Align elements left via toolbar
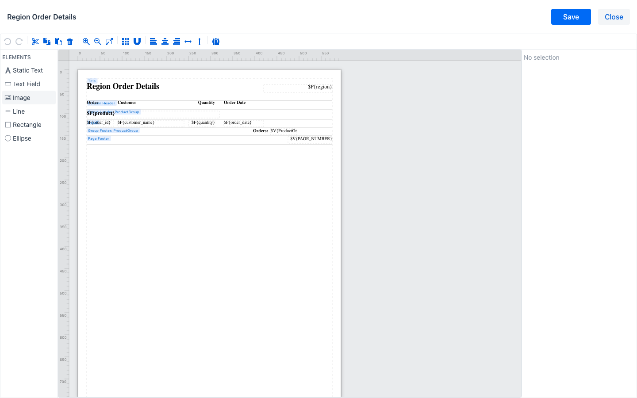 point(153,42)
